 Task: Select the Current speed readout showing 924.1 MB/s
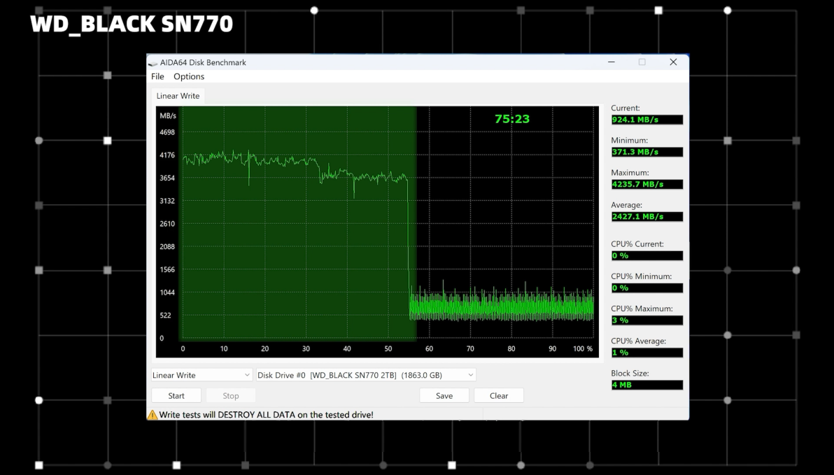pyautogui.click(x=646, y=120)
